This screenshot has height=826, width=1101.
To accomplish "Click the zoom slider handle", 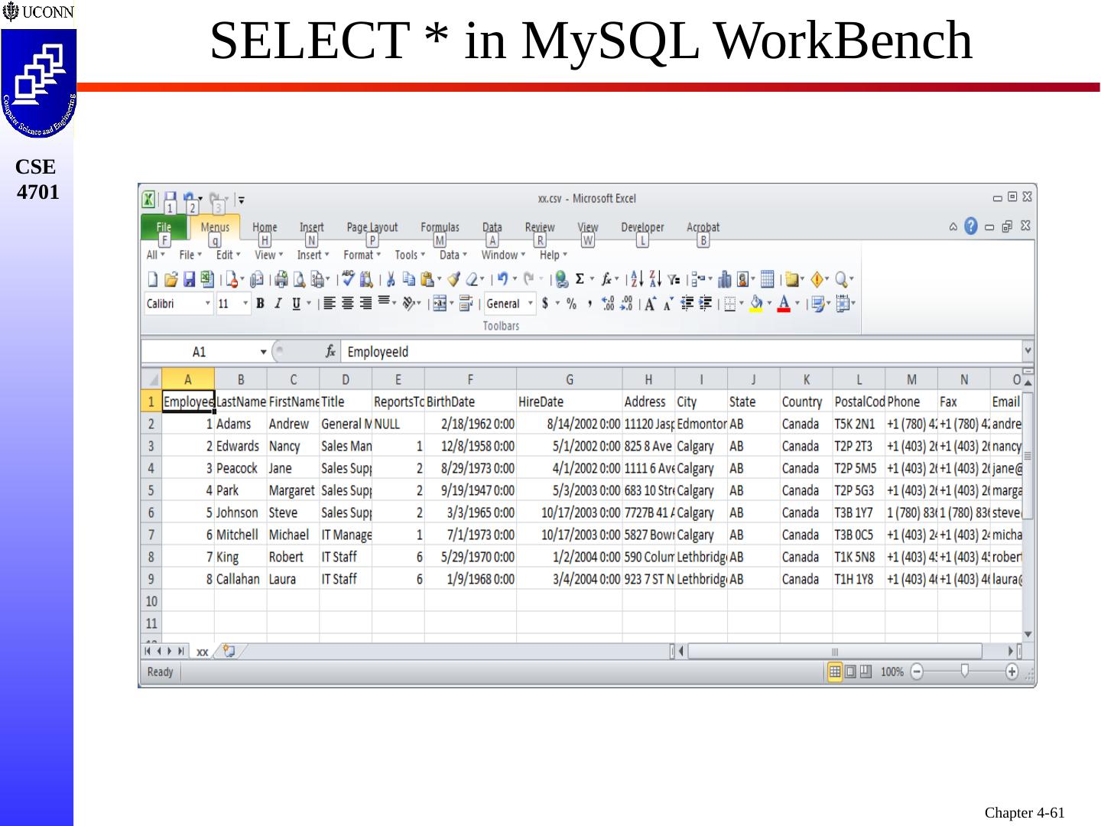I will point(965,672).
